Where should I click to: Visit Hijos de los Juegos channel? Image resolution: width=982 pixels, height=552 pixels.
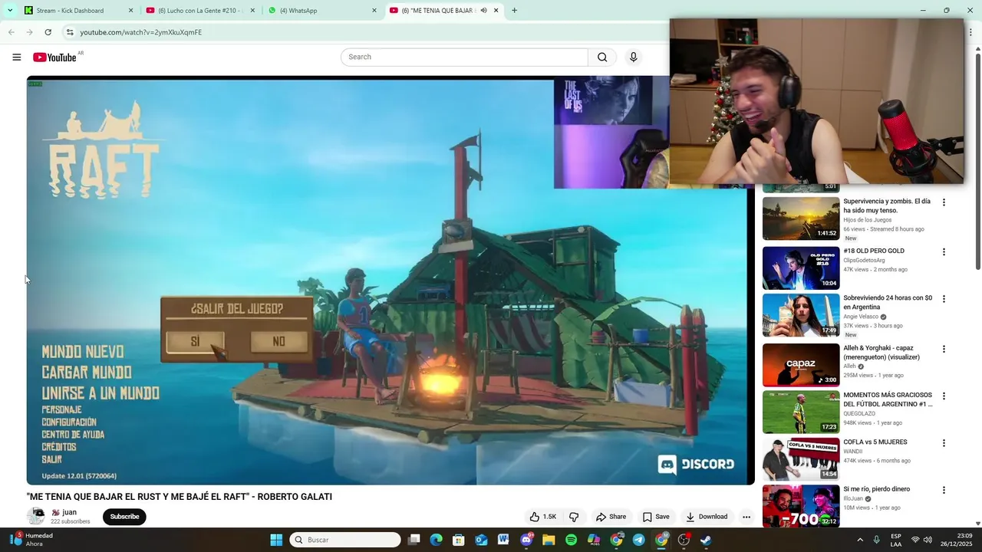point(867,220)
